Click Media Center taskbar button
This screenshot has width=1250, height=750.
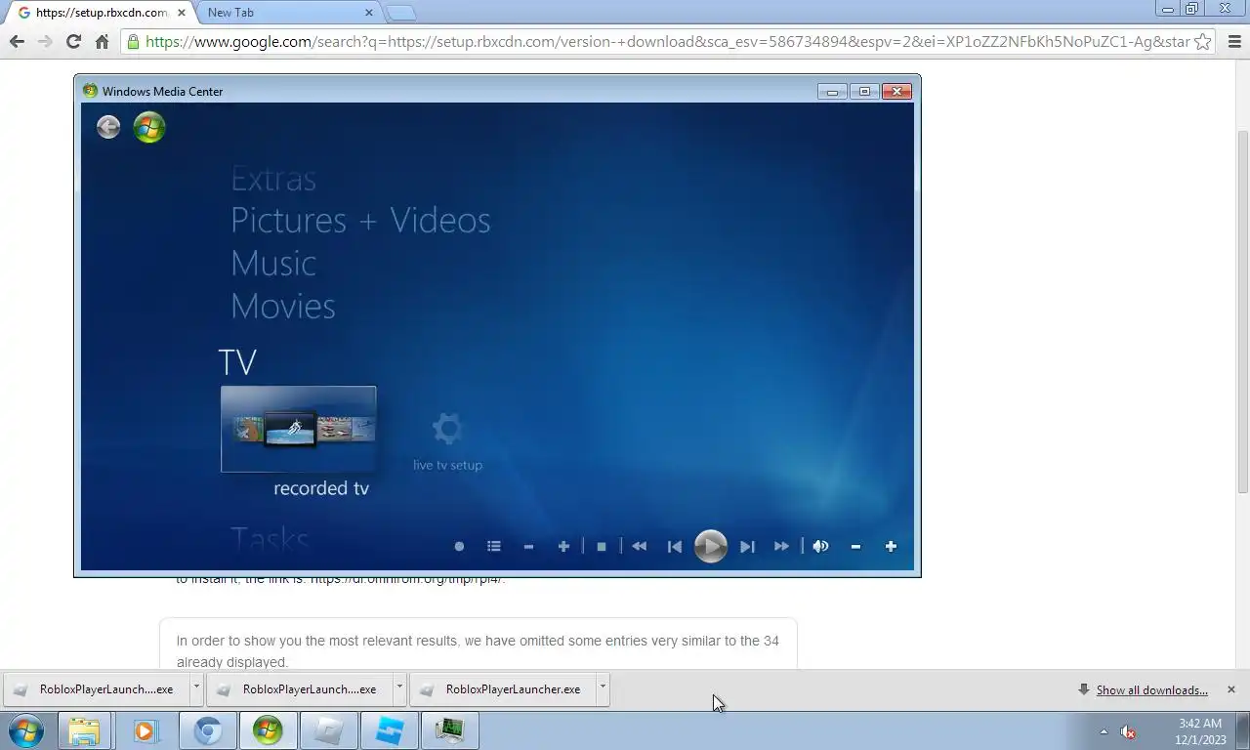click(268, 730)
